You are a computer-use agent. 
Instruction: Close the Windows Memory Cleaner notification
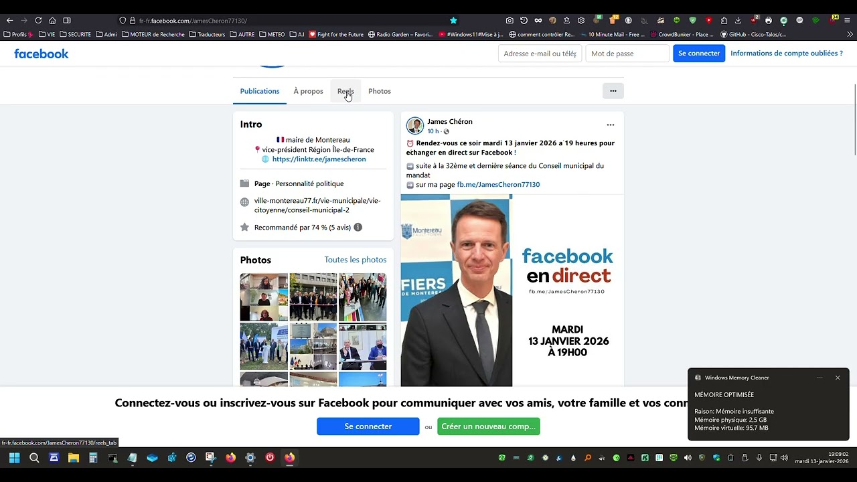tap(838, 378)
